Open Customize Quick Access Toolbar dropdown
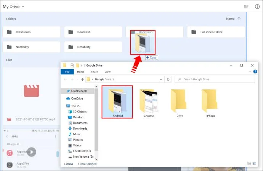The width and height of the screenshot is (263, 171). tap(82, 65)
